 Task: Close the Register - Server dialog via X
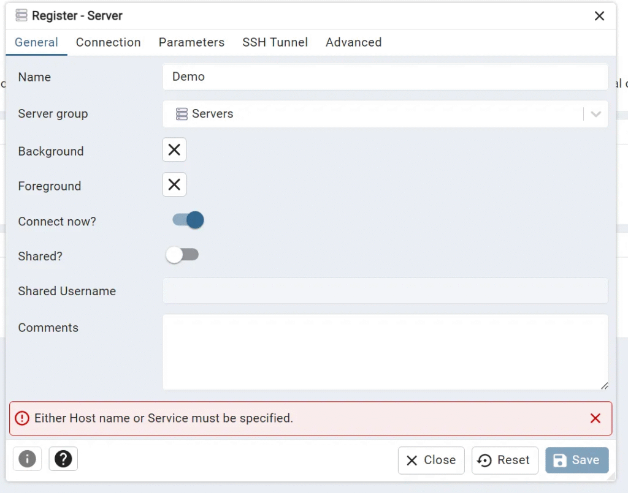[x=599, y=16]
